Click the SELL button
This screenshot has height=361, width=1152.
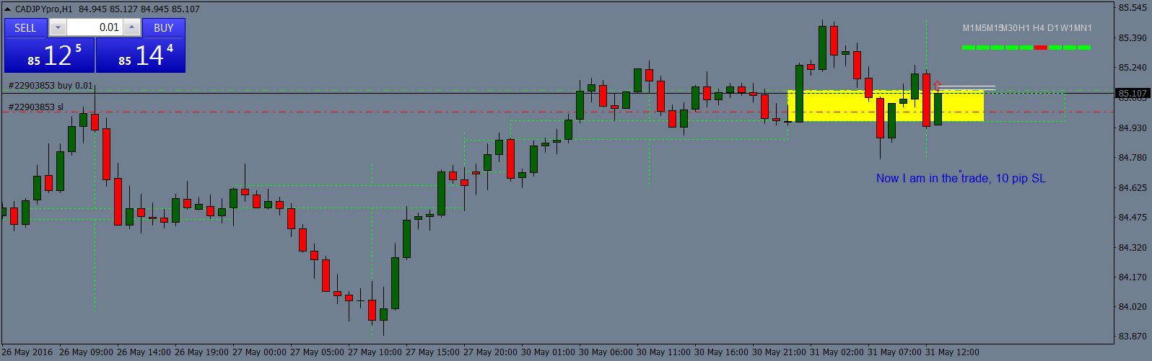tap(25, 28)
